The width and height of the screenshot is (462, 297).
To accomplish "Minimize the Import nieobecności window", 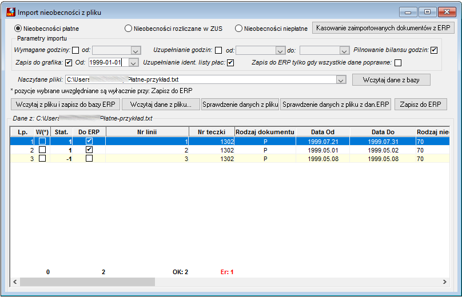I will (x=408, y=12).
